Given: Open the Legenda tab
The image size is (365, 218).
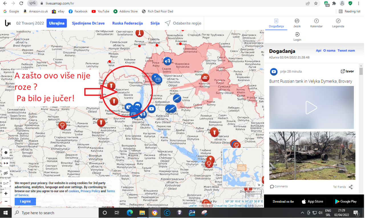Looking at the screenshot, I should click(338, 23).
